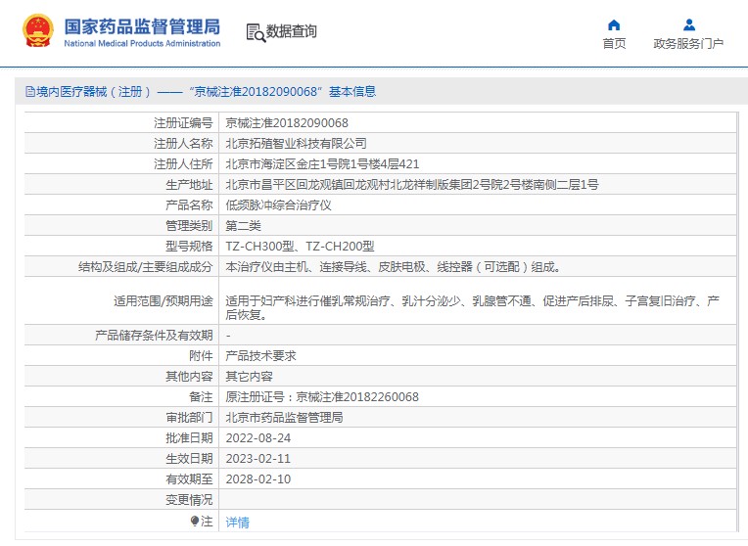Open the 详情 link

pyautogui.click(x=238, y=523)
